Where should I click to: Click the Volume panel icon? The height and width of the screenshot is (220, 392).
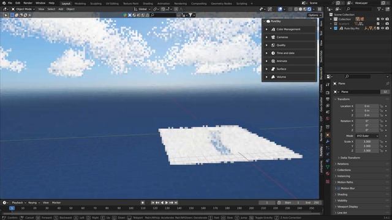tap(273, 77)
